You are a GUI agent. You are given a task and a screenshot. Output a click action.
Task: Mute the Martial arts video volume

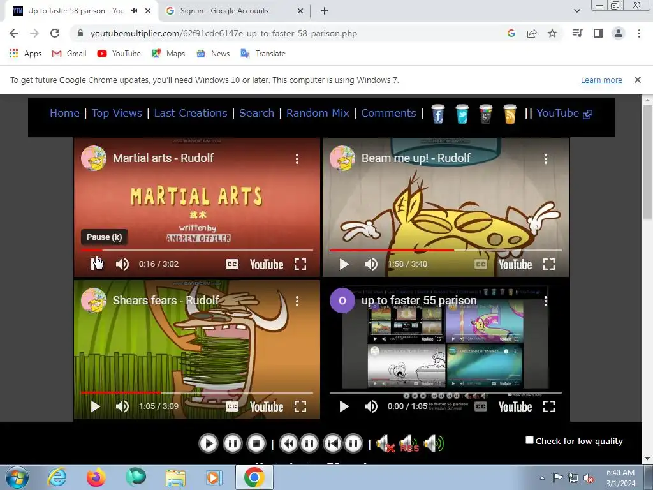(x=122, y=264)
